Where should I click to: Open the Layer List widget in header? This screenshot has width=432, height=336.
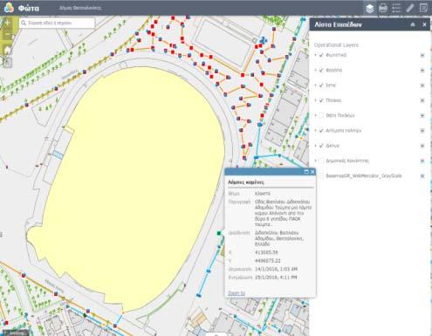coord(369,8)
